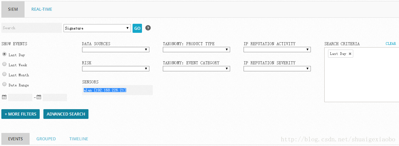Open the Events tab

tap(15, 139)
